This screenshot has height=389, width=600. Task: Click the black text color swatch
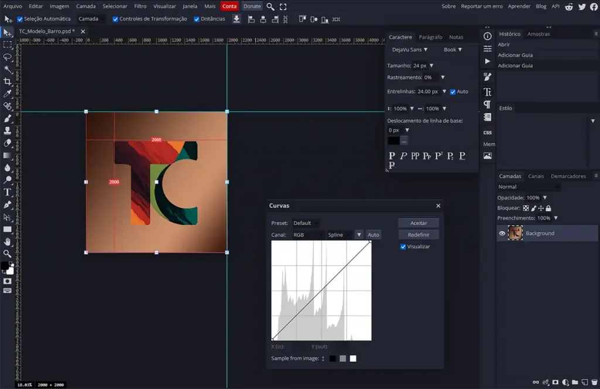pos(393,141)
